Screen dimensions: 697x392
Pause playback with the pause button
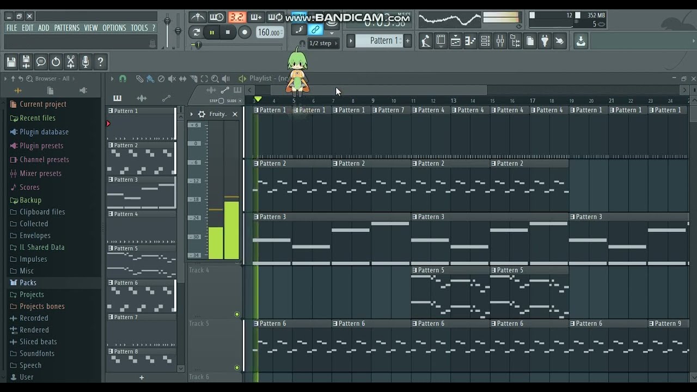pyautogui.click(x=212, y=32)
